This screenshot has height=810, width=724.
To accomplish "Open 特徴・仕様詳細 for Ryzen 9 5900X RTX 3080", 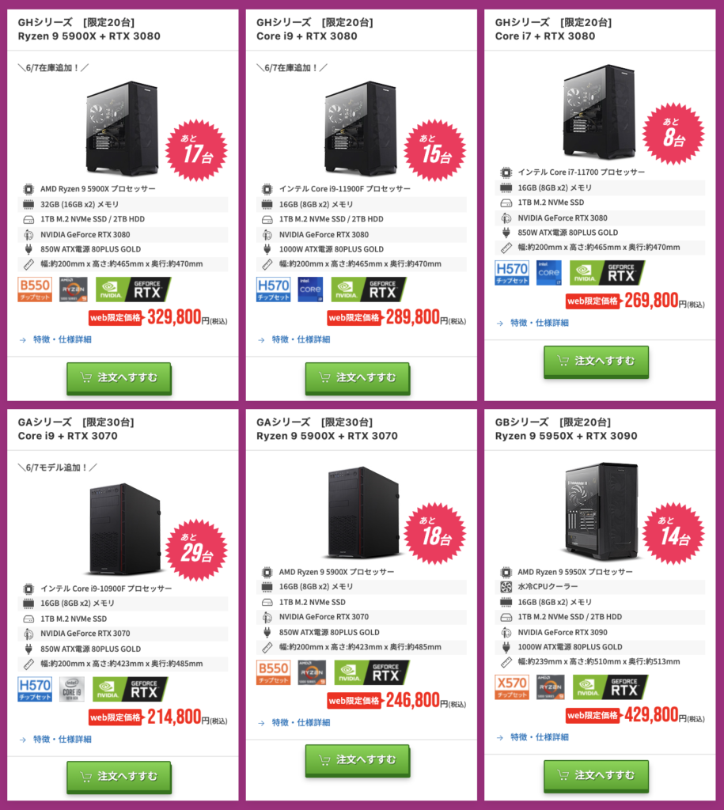I will 62,339.
